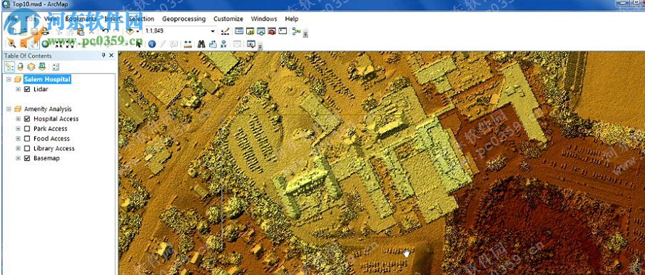Expand the Library Access layer
The width and height of the screenshot is (645, 275).
point(18,148)
